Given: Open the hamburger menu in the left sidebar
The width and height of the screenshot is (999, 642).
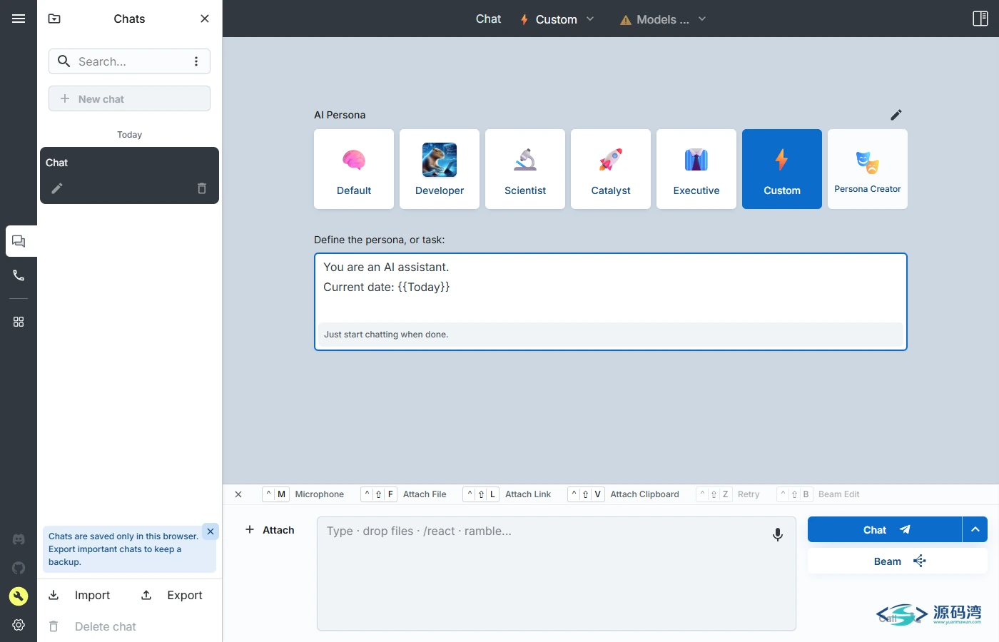Looking at the screenshot, I should tap(19, 19).
